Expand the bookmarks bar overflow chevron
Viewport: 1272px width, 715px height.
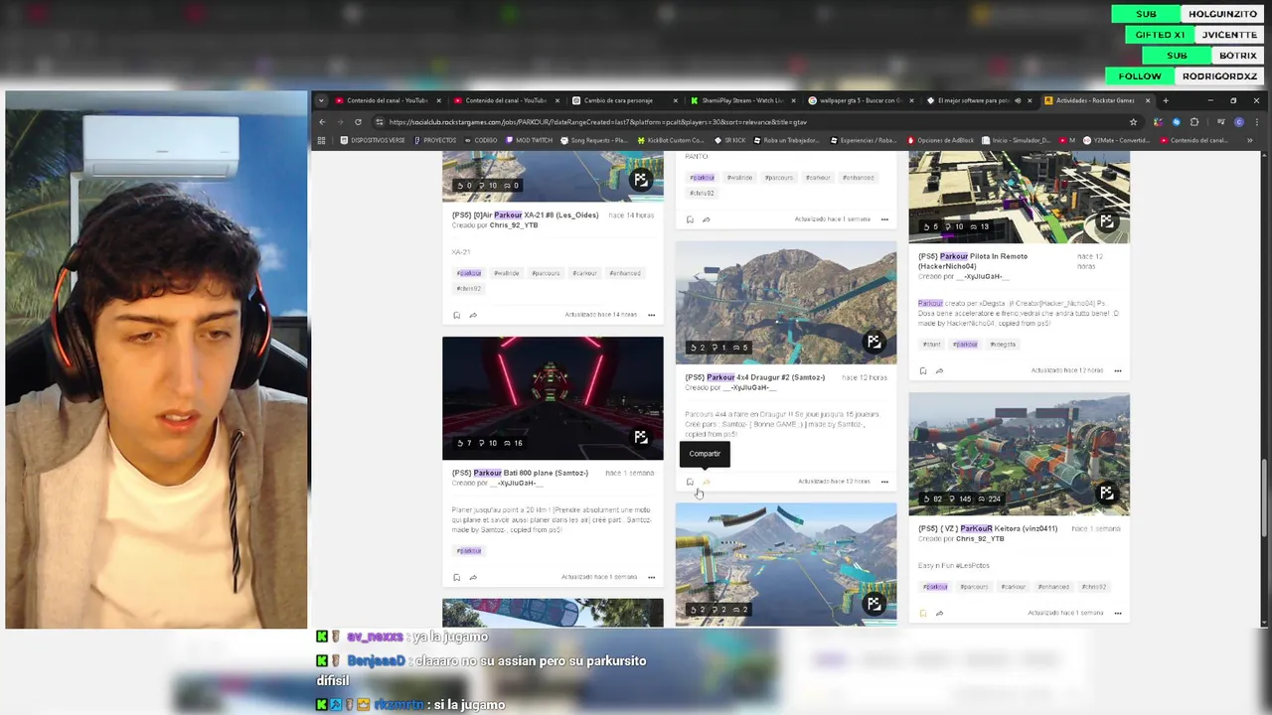(1250, 140)
